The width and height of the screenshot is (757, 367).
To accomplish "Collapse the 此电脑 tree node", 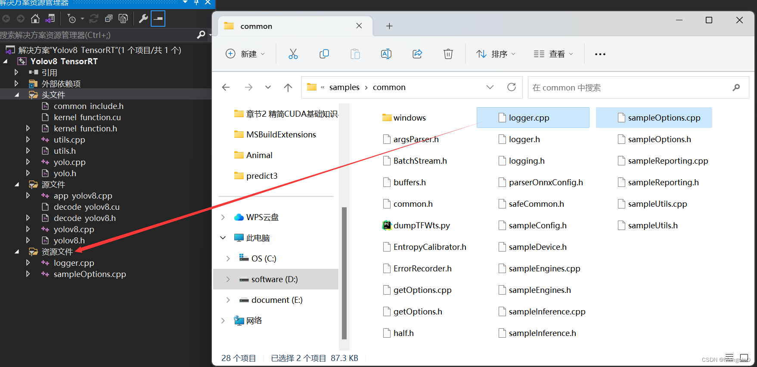I will (223, 238).
